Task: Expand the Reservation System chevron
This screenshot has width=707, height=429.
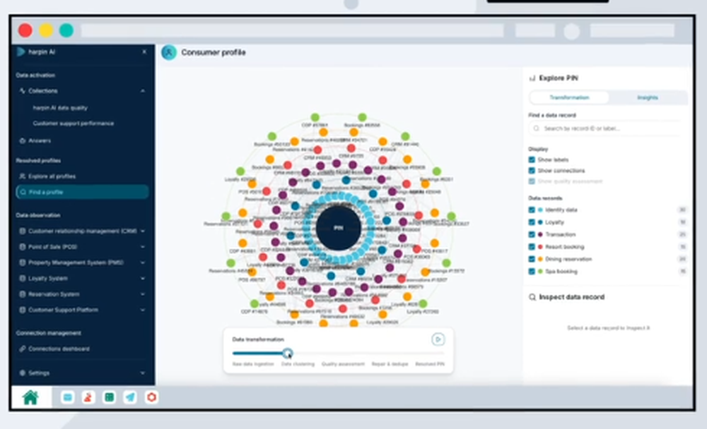Action: [143, 294]
